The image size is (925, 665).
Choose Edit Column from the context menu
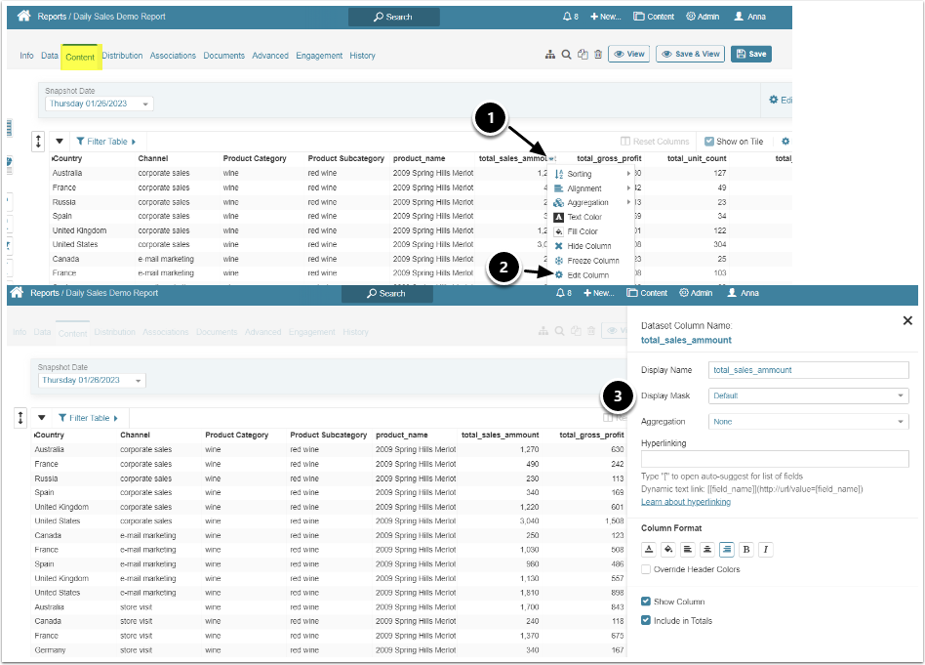pos(587,275)
